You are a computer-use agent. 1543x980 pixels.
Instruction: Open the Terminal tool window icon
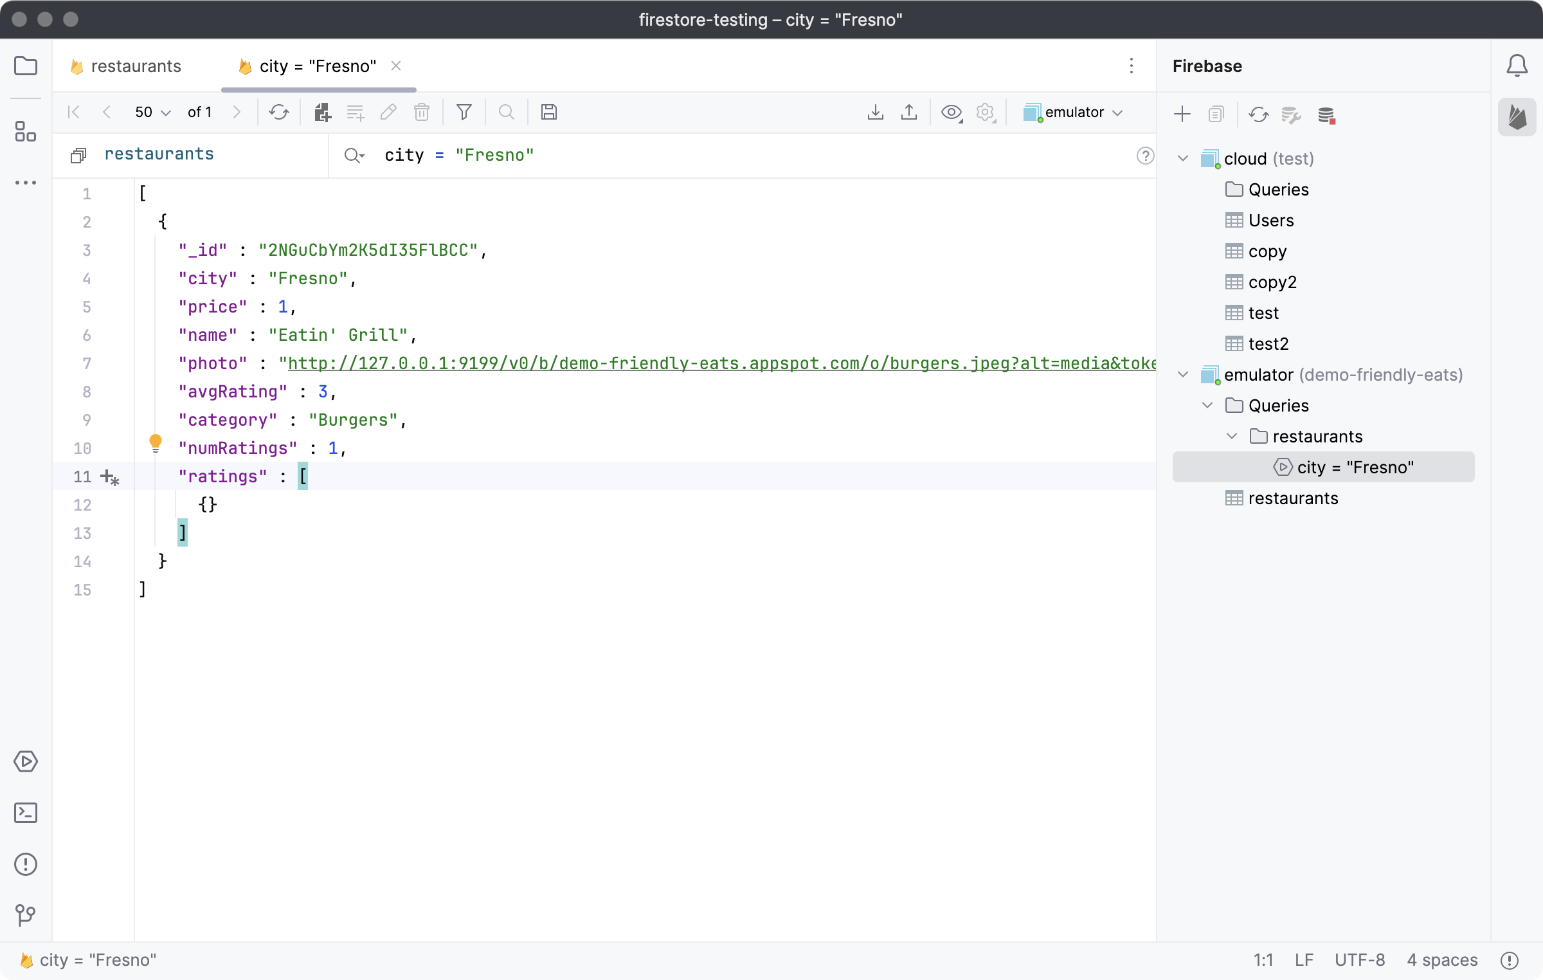coord(26,813)
